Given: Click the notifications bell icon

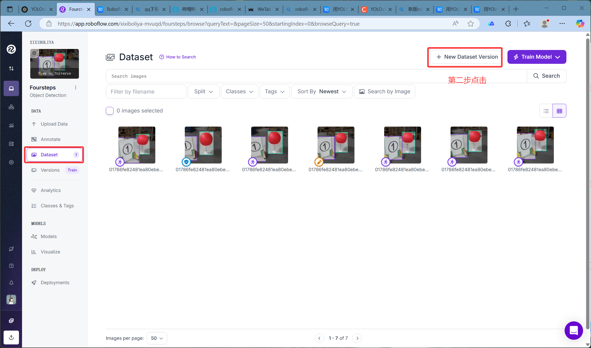Looking at the screenshot, I should tap(11, 283).
